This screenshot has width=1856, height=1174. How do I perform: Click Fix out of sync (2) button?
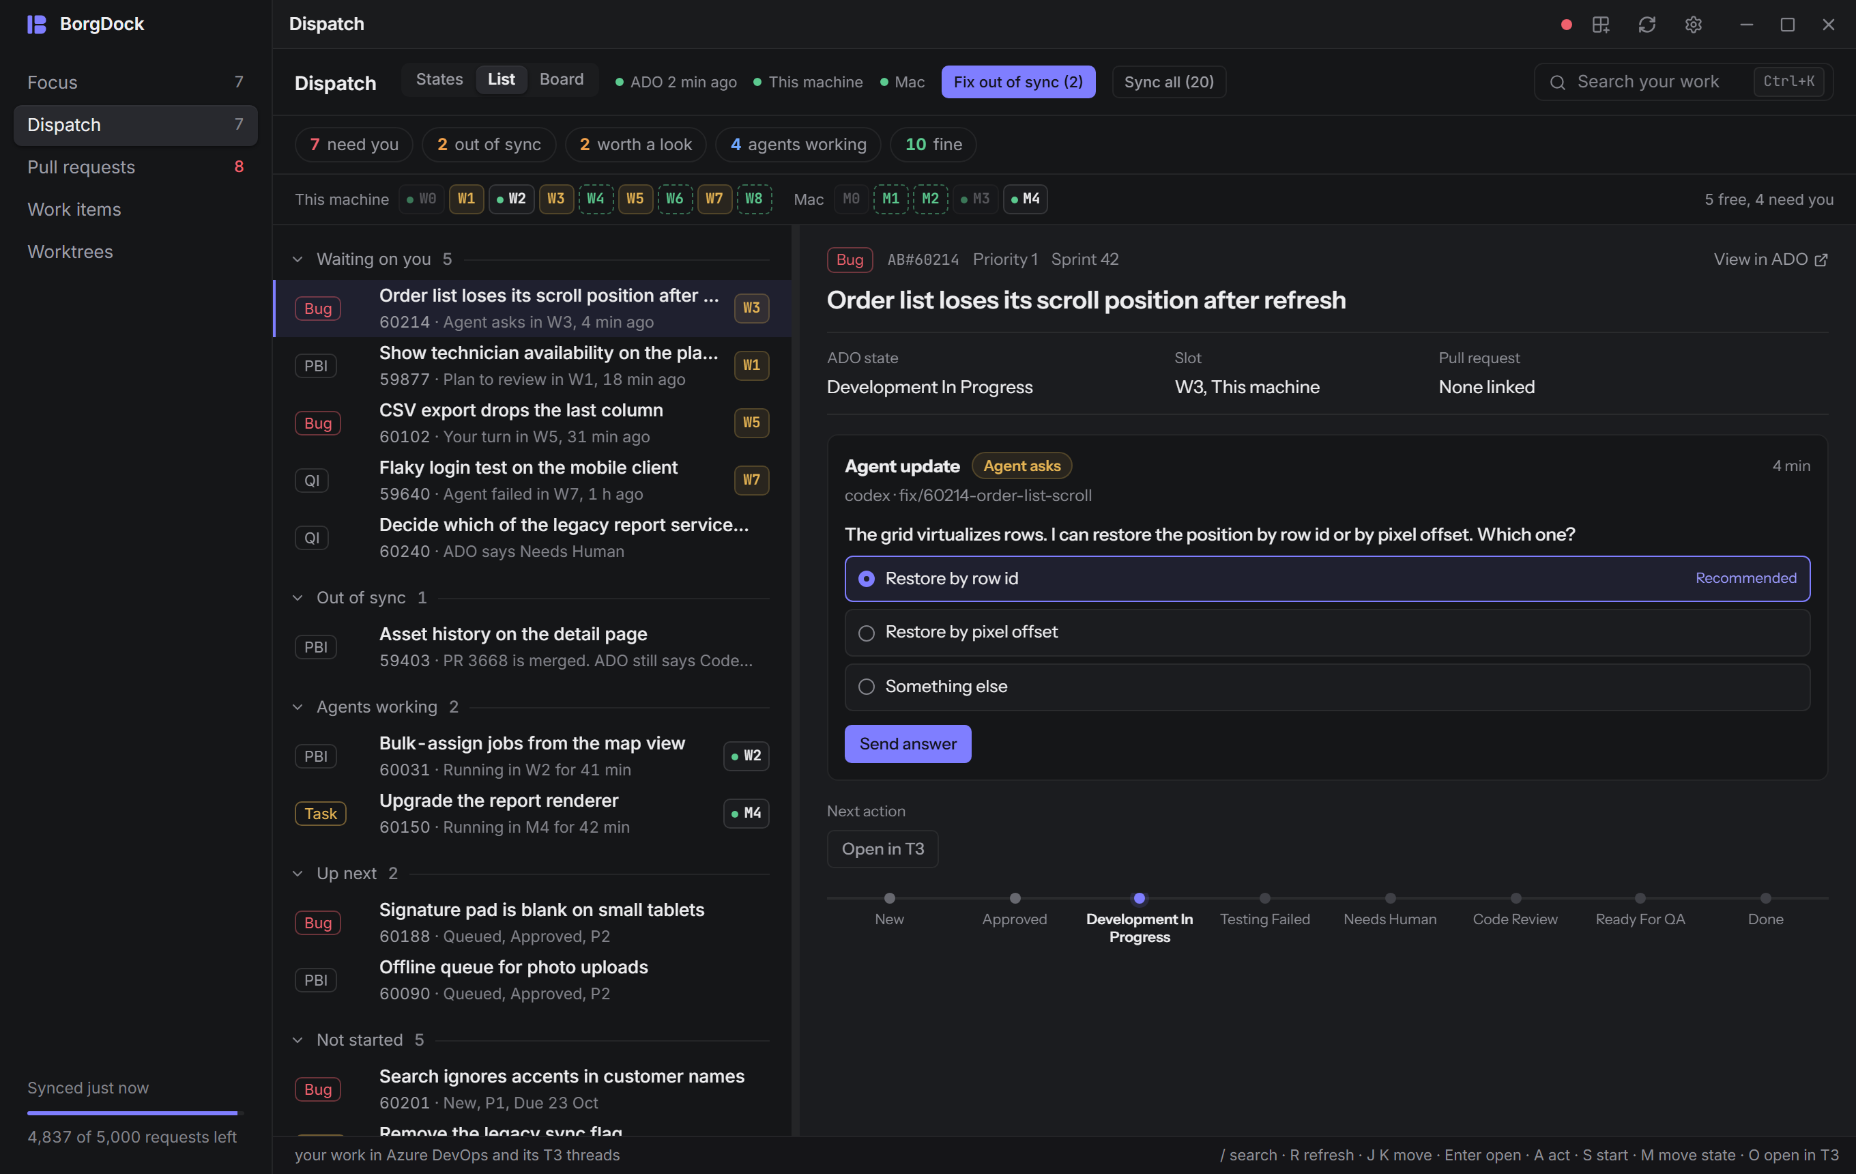pos(1017,82)
